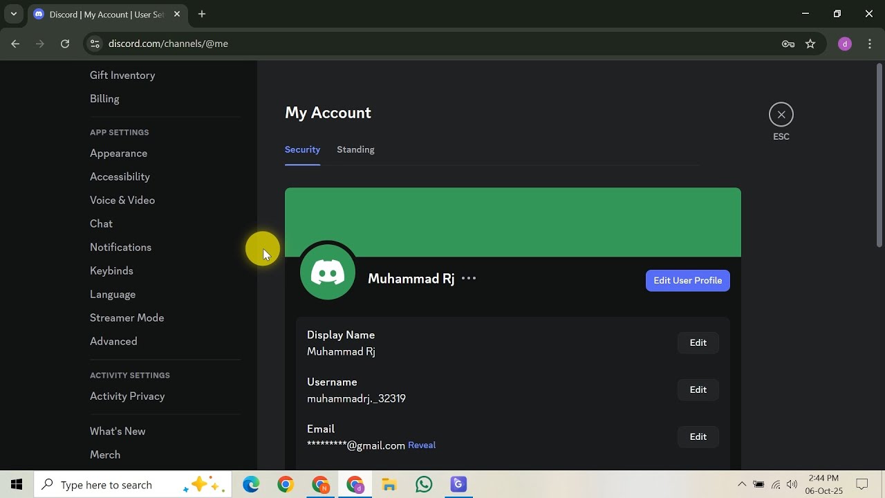Open File Explorer from the taskbar
Viewport: 885px width, 498px height.
(x=389, y=485)
